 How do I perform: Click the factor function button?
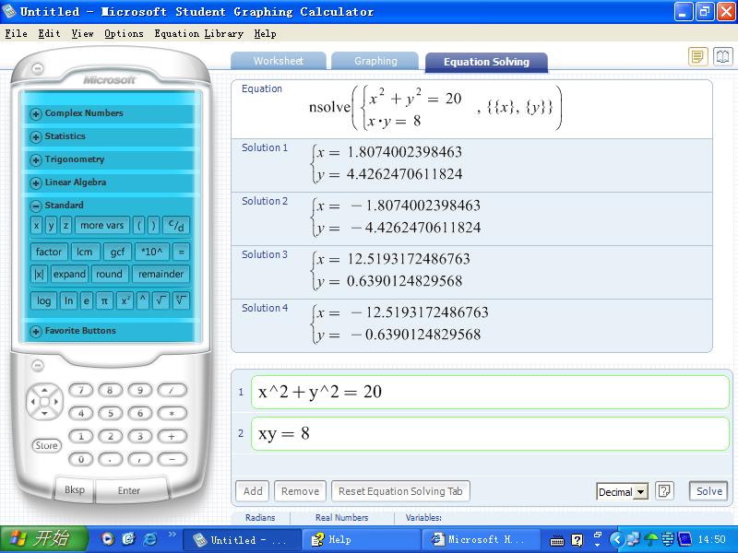pyautogui.click(x=49, y=252)
